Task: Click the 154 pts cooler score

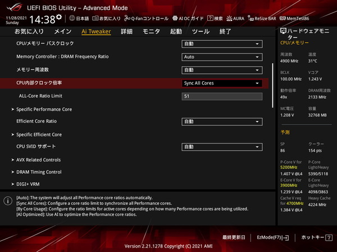Action: pos(315,151)
